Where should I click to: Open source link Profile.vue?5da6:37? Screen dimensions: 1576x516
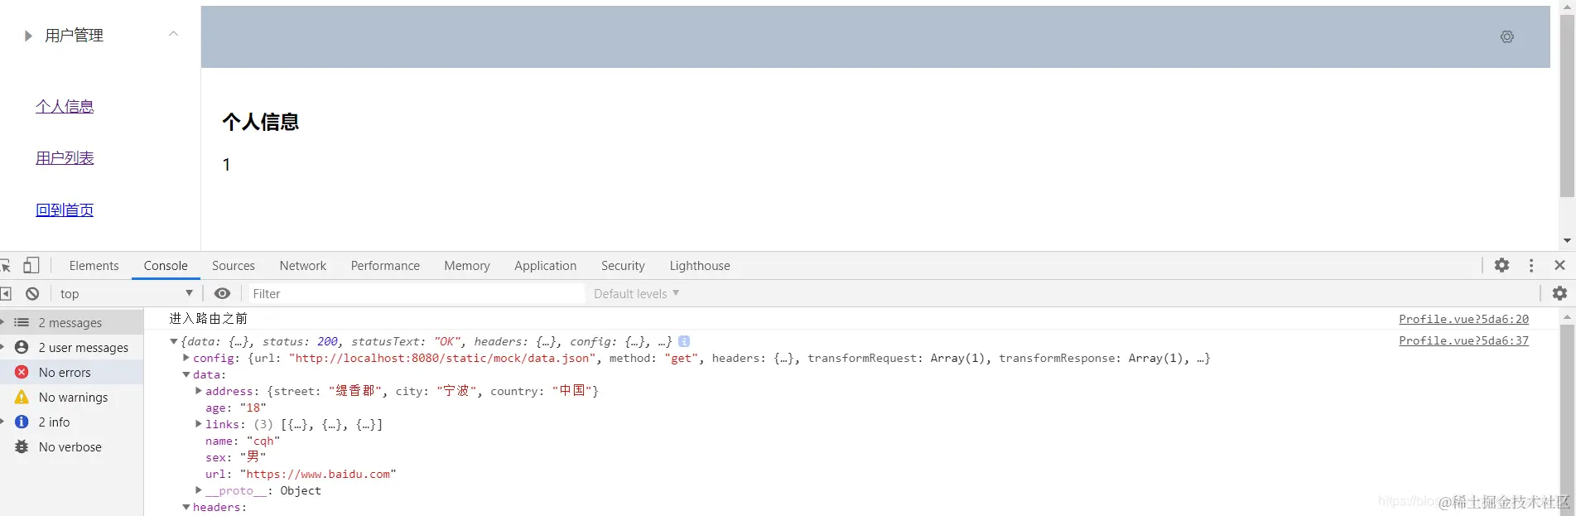[1463, 340]
